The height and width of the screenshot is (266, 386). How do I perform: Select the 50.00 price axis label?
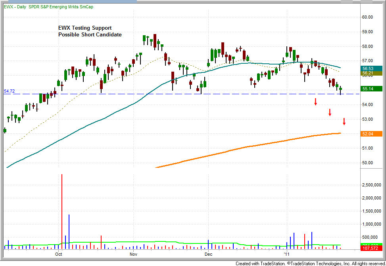click(367, 163)
